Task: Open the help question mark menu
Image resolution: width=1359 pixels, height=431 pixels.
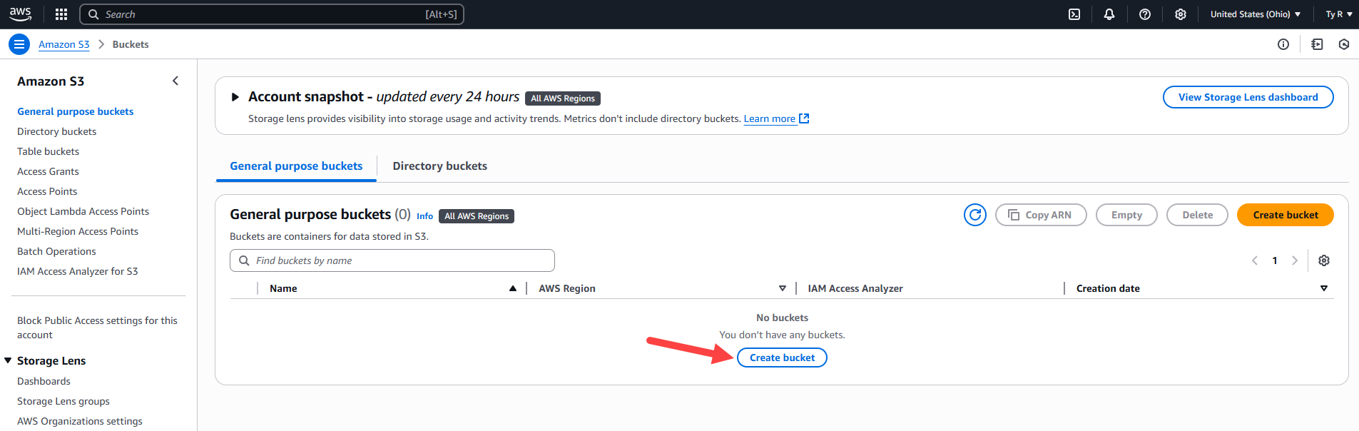Action: pyautogui.click(x=1145, y=14)
